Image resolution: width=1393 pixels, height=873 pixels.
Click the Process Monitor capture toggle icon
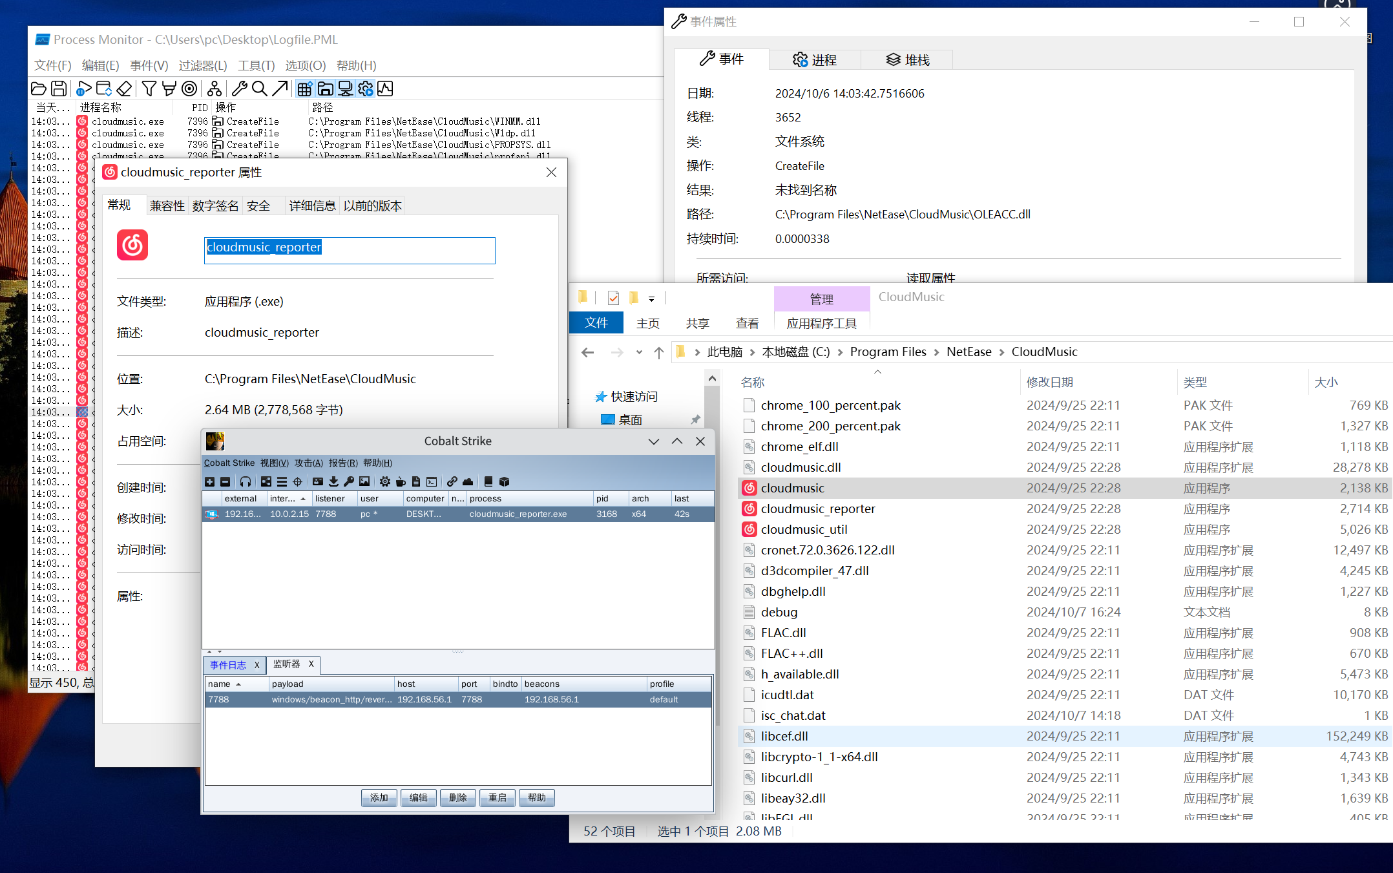coord(83,89)
